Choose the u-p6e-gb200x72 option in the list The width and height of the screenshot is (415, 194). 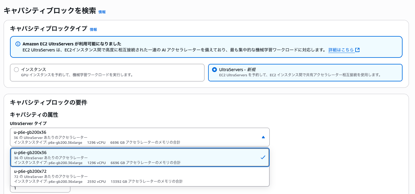[140, 176]
